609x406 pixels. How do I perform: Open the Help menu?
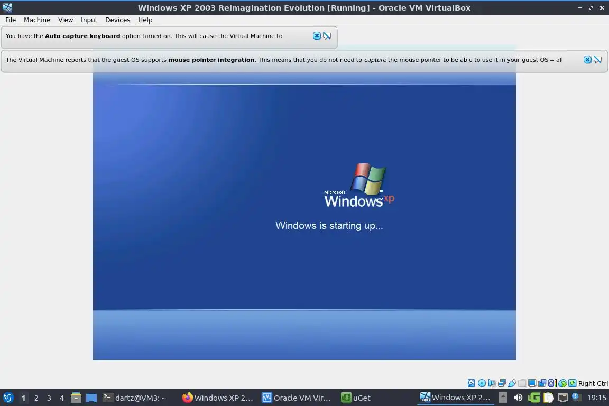[145, 20]
